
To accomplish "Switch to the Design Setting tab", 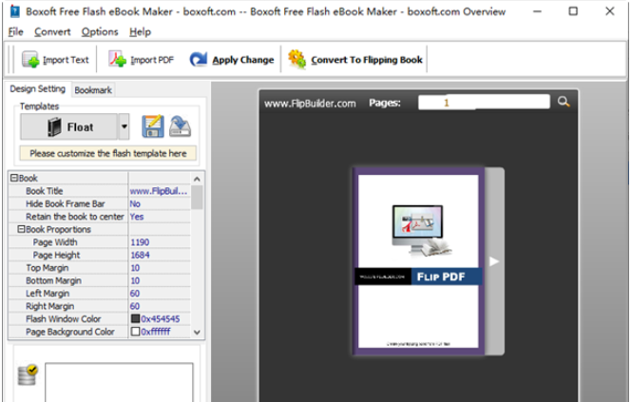I will tap(37, 89).
